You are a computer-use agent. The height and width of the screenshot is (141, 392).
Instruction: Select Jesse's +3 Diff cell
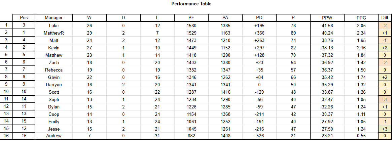coord(385,129)
